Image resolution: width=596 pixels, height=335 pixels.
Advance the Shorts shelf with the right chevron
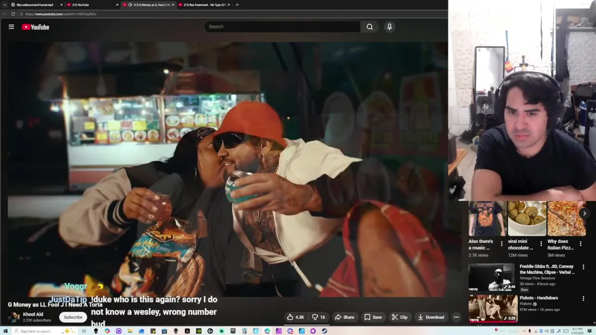[x=584, y=213]
